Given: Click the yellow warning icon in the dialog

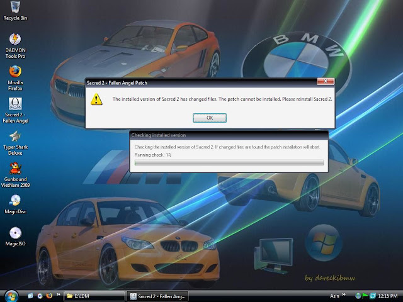Looking at the screenshot, I should 96,99.
